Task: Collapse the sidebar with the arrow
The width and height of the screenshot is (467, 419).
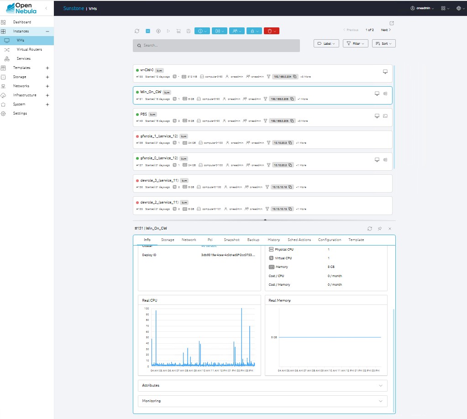Action: point(46,9)
